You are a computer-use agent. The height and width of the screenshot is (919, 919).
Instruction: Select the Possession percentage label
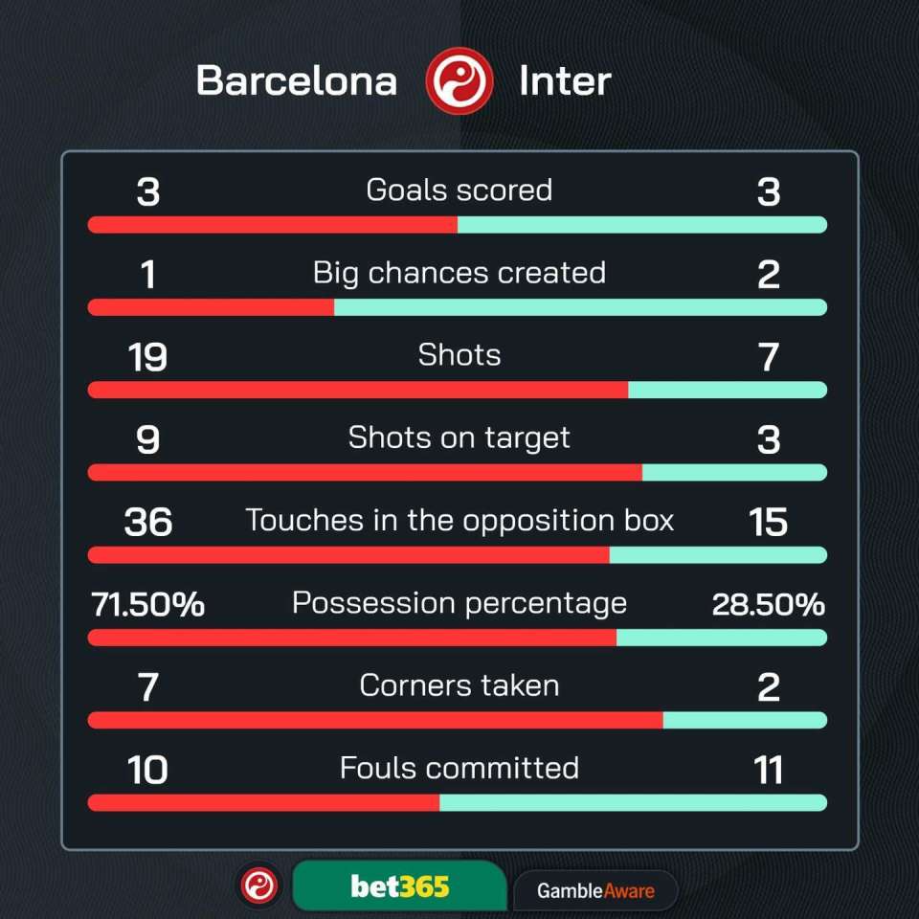point(459,603)
